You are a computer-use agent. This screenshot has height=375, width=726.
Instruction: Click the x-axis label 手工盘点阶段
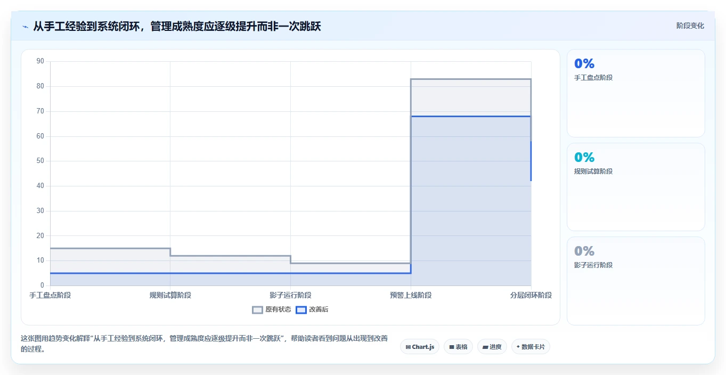pos(50,295)
